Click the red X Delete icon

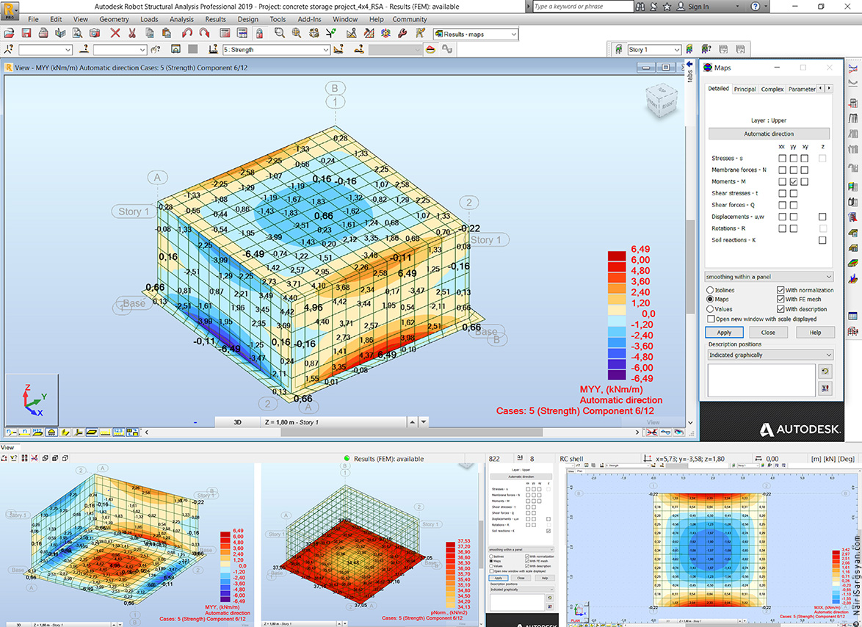tap(115, 33)
